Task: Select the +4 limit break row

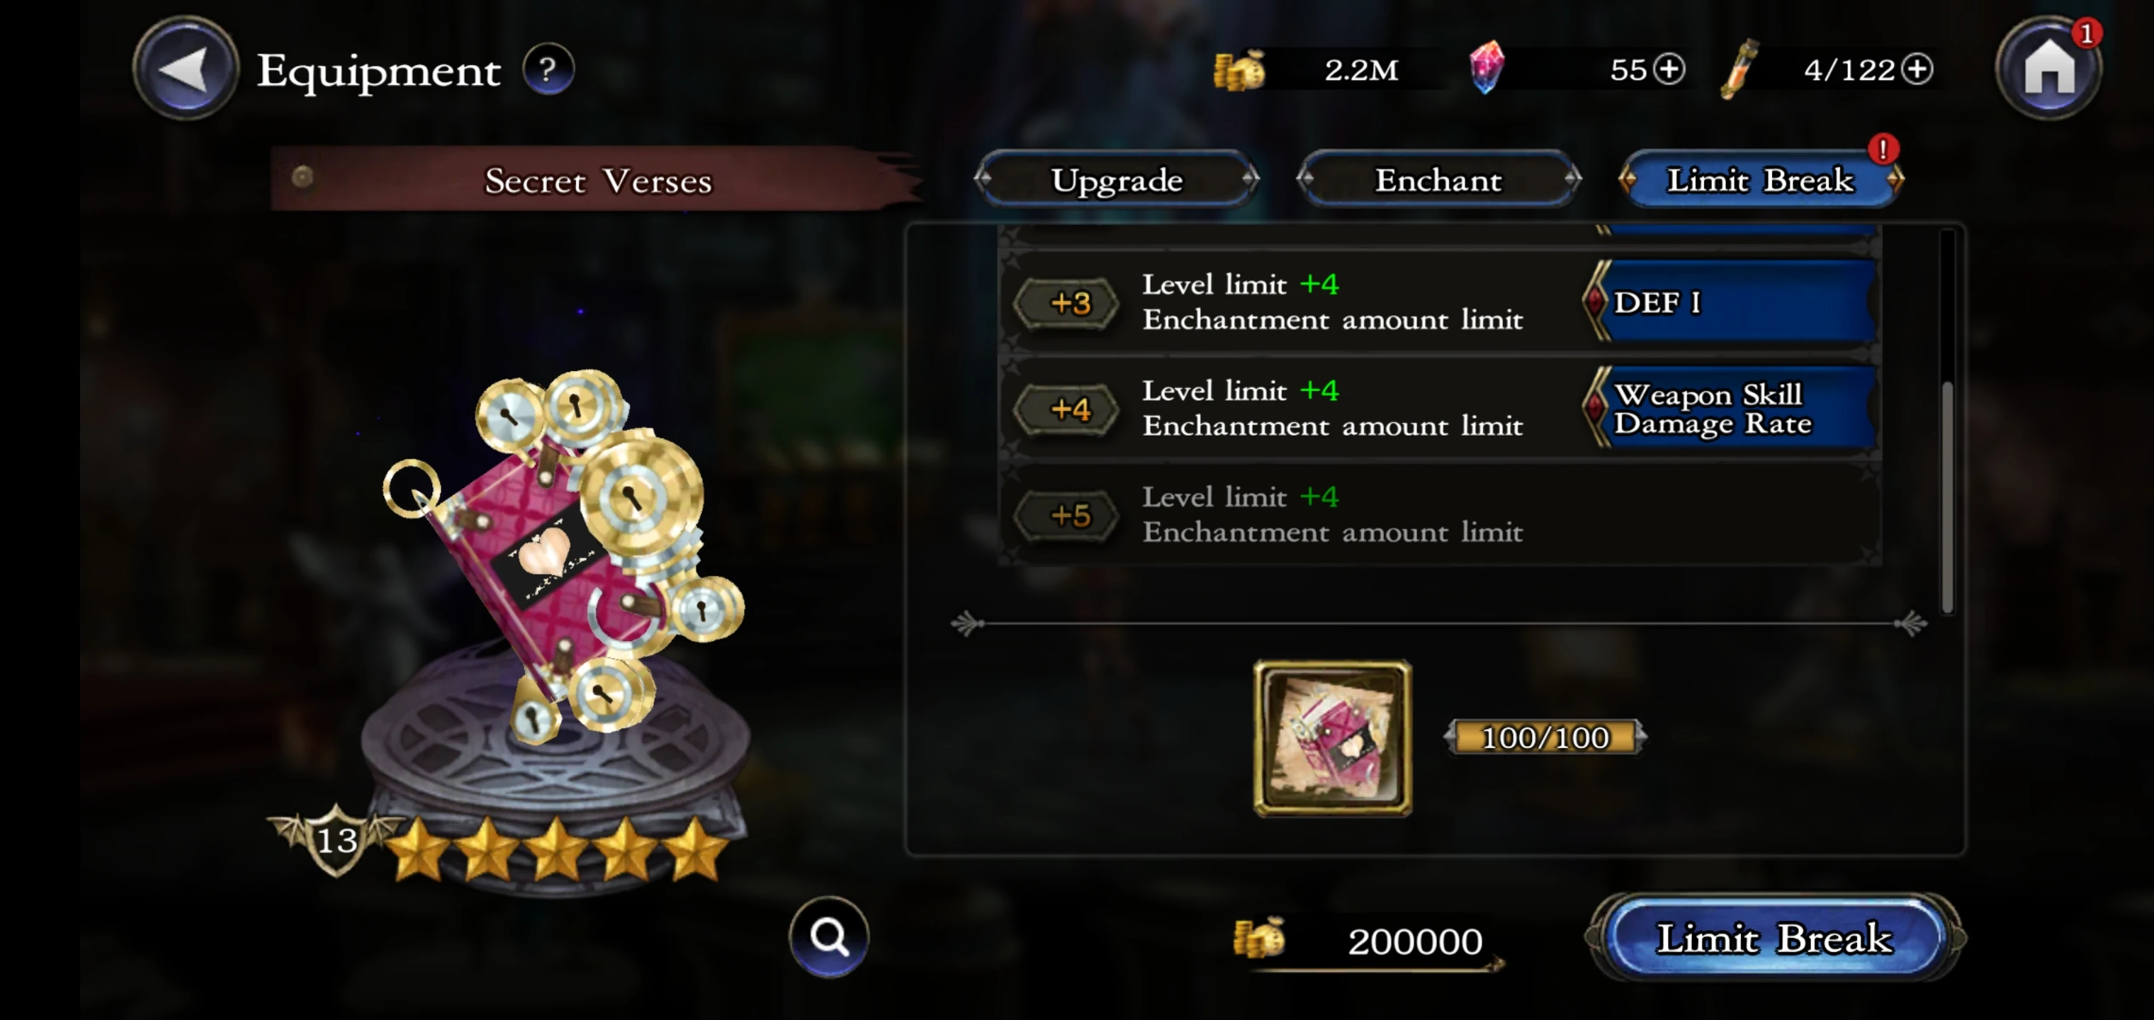Action: pos(1439,408)
